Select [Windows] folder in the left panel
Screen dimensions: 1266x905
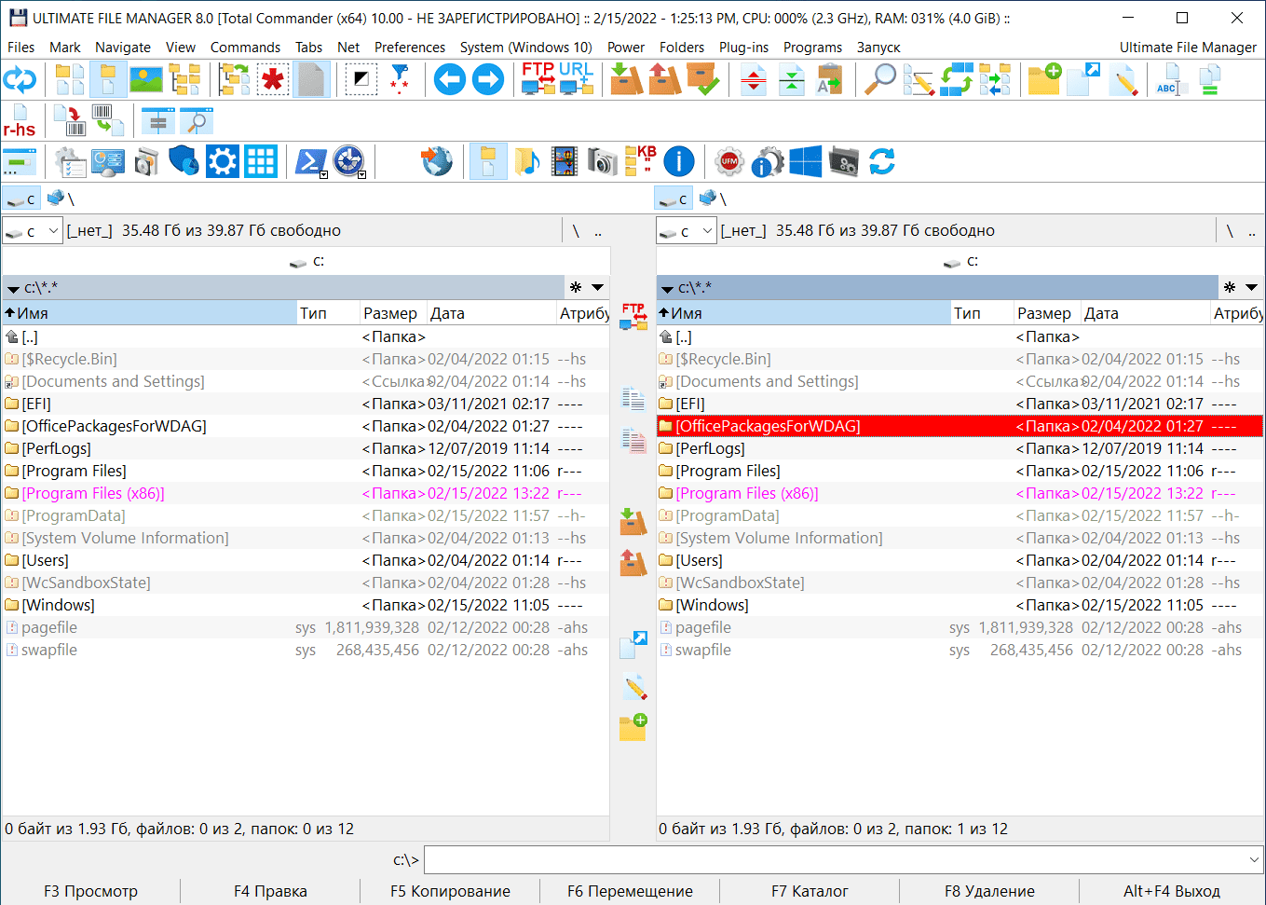click(x=306, y=605)
